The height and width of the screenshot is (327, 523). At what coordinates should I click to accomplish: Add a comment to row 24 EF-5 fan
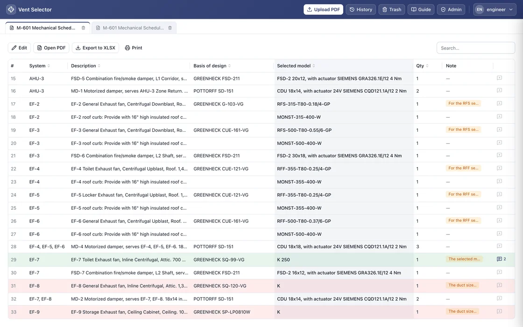[499, 194]
